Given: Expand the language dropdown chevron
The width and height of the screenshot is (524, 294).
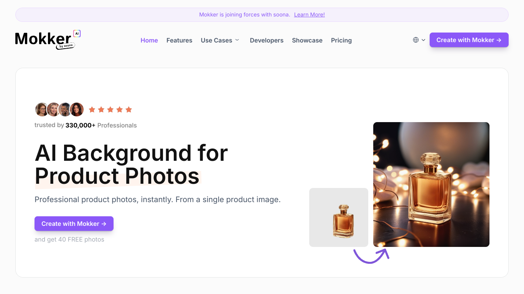Looking at the screenshot, I should (423, 40).
